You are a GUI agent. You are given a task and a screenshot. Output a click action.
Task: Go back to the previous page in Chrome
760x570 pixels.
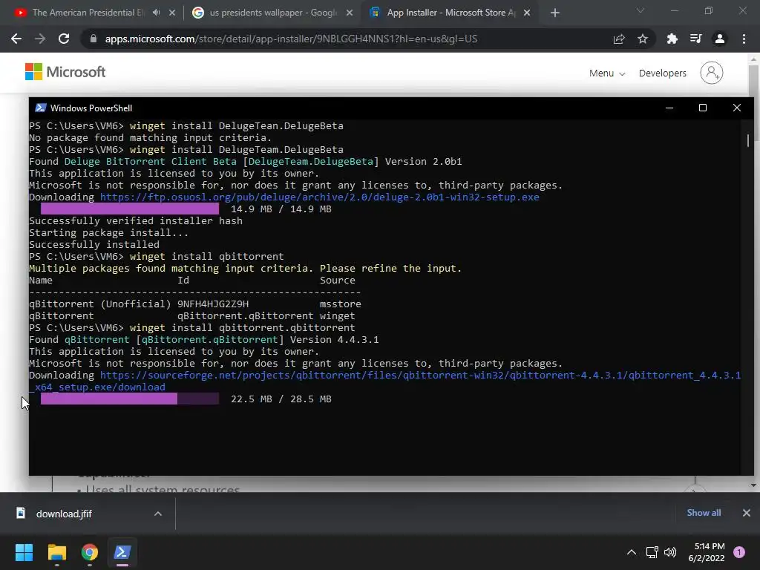pyautogui.click(x=16, y=39)
